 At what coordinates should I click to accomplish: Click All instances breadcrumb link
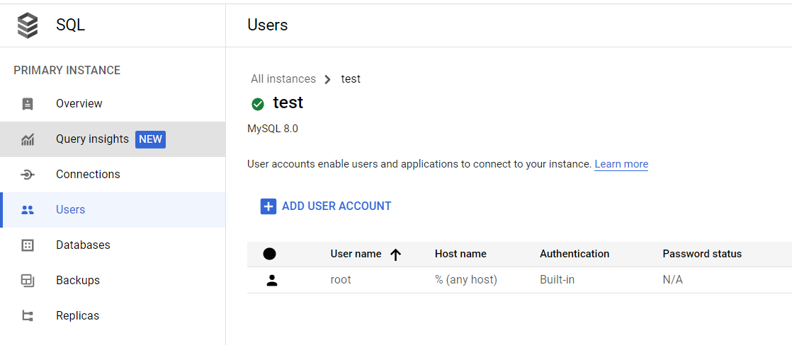tap(283, 79)
